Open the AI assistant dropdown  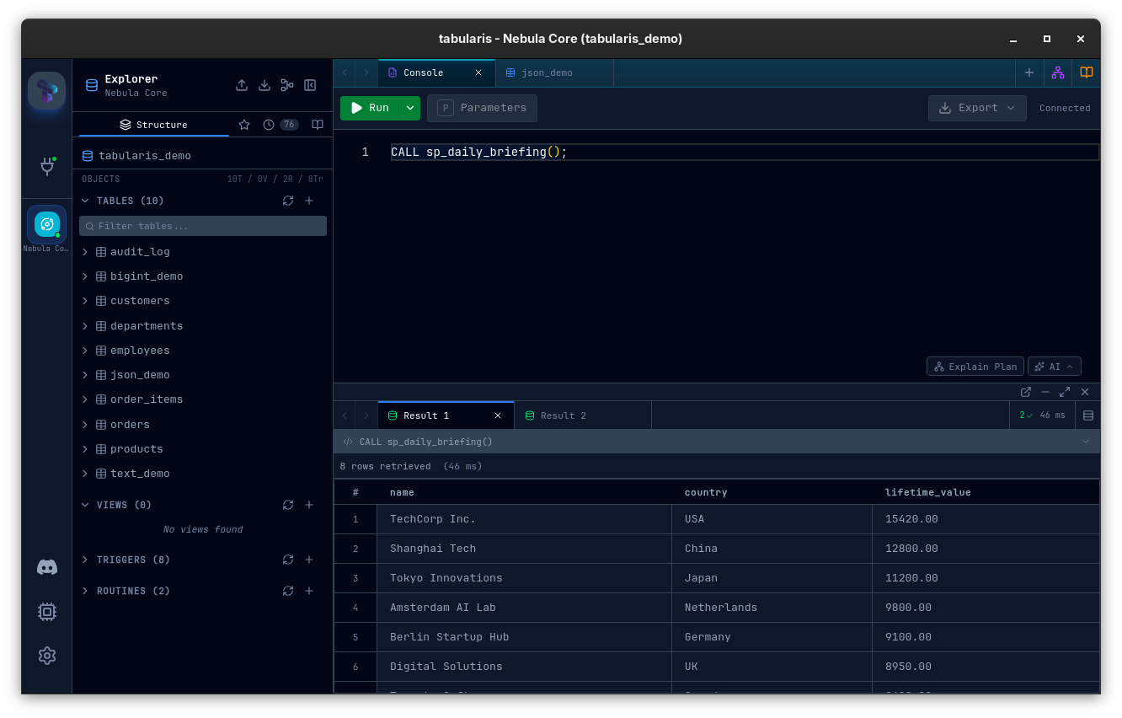click(1055, 367)
